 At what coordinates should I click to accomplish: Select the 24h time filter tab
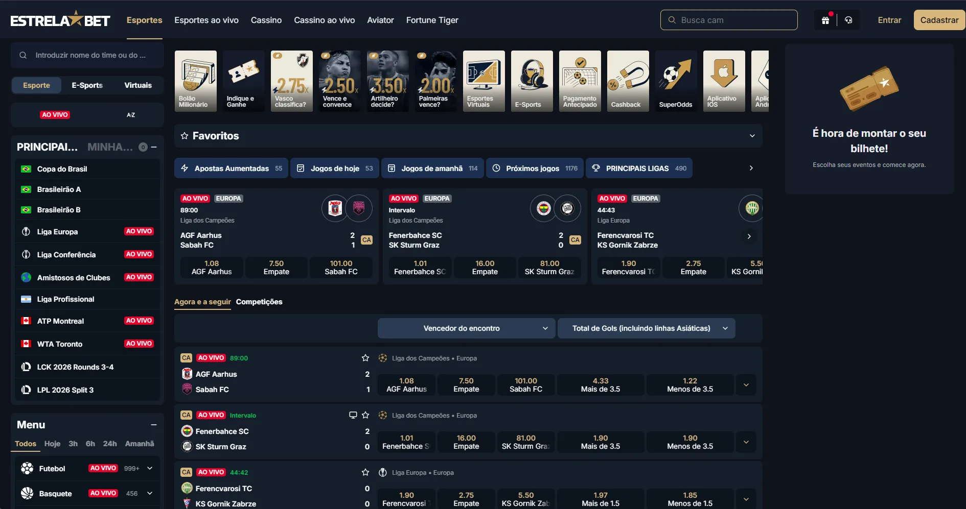pos(110,444)
